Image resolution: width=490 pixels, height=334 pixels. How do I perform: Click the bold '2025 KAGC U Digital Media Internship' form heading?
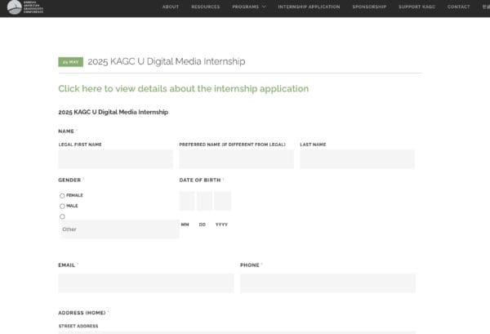click(114, 112)
